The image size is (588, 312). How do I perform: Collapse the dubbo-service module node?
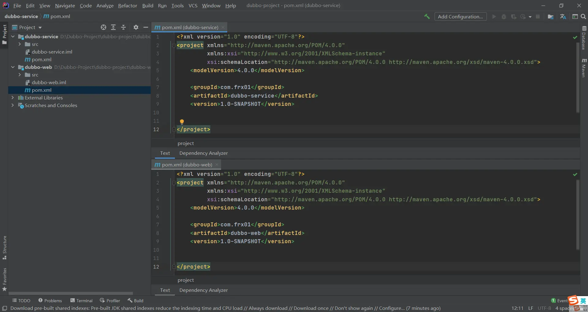(13, 36)
